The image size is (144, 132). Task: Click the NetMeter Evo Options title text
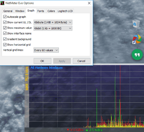coord(20,3)
